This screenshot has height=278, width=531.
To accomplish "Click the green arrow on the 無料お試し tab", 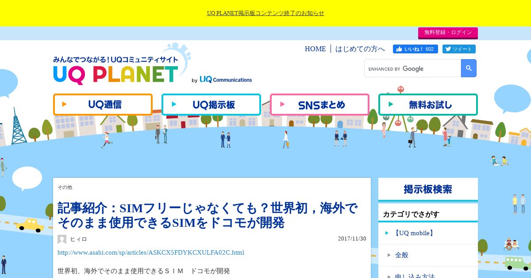I will (x=391, y=105).
